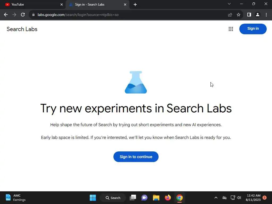
Task: Open File Explorer from taskbar
Action: tap(156, 198)
